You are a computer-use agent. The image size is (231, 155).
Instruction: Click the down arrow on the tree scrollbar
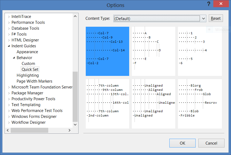point(75,125)
